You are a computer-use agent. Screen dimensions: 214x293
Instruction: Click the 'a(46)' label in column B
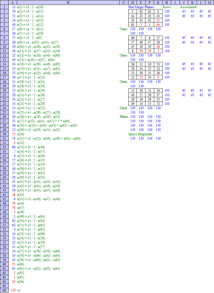coord(21,203)
